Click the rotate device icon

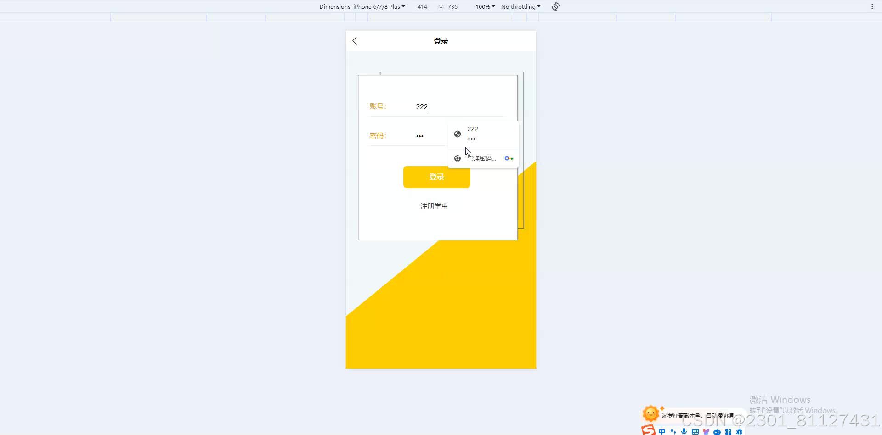[x=556, y=6]
